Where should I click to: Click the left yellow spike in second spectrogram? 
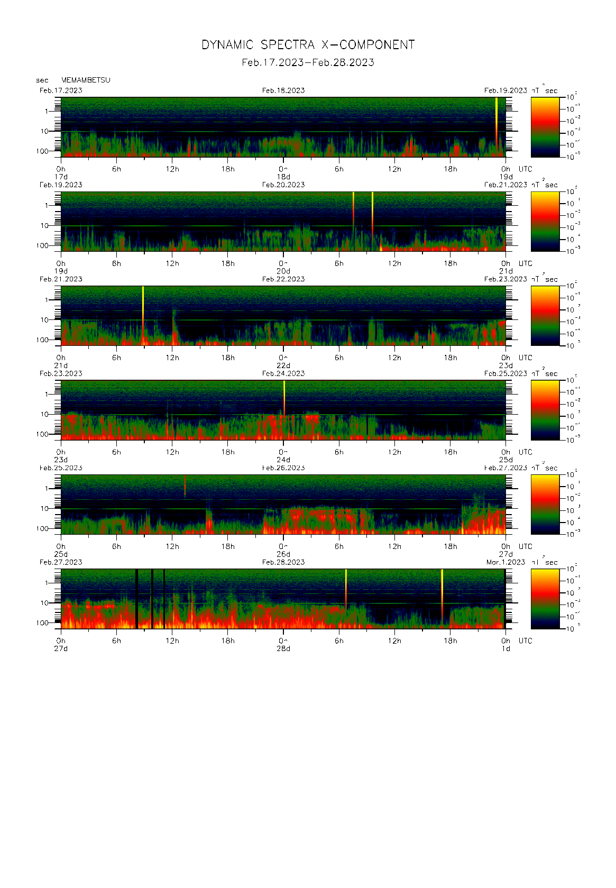click(x=353, y=206)
